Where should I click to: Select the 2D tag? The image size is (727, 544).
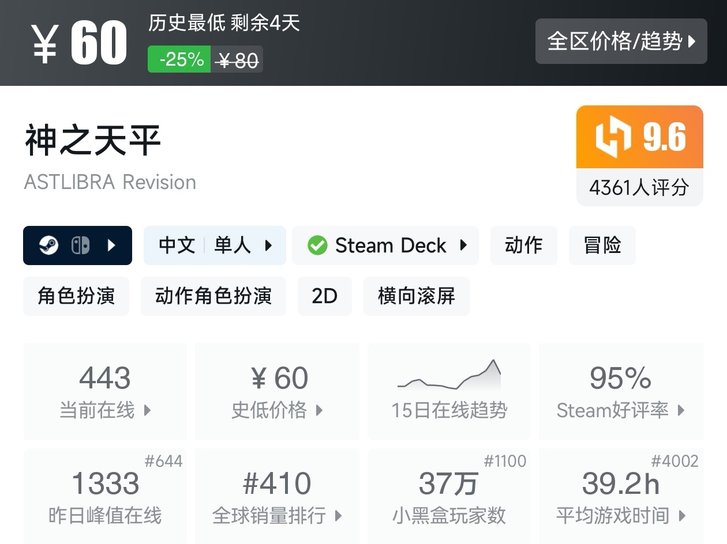point(325,296)
